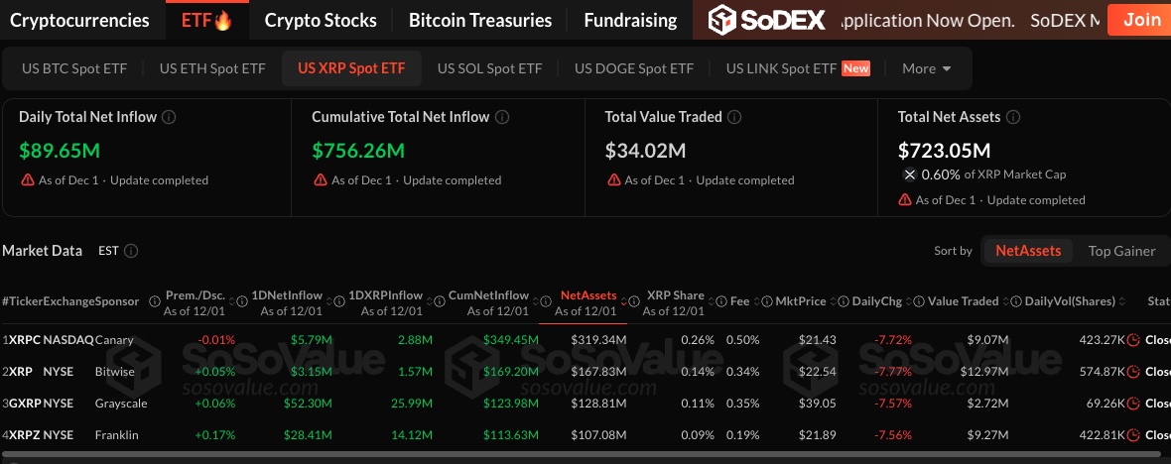Select the US SOL Spot ETF tab
1171x464 pixels.
point(489,68)
